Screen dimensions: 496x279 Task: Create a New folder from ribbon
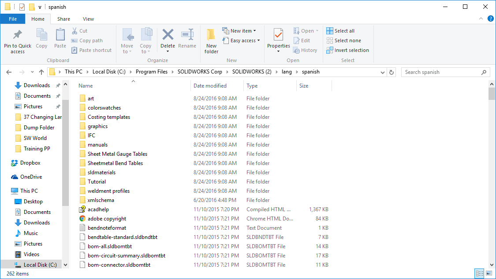click(x=211, y=41)
